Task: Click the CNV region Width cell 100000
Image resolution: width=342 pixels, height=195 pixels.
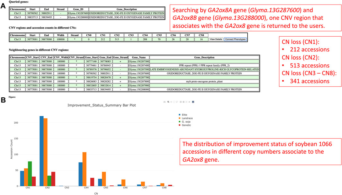Action: (x=61, y=40)
